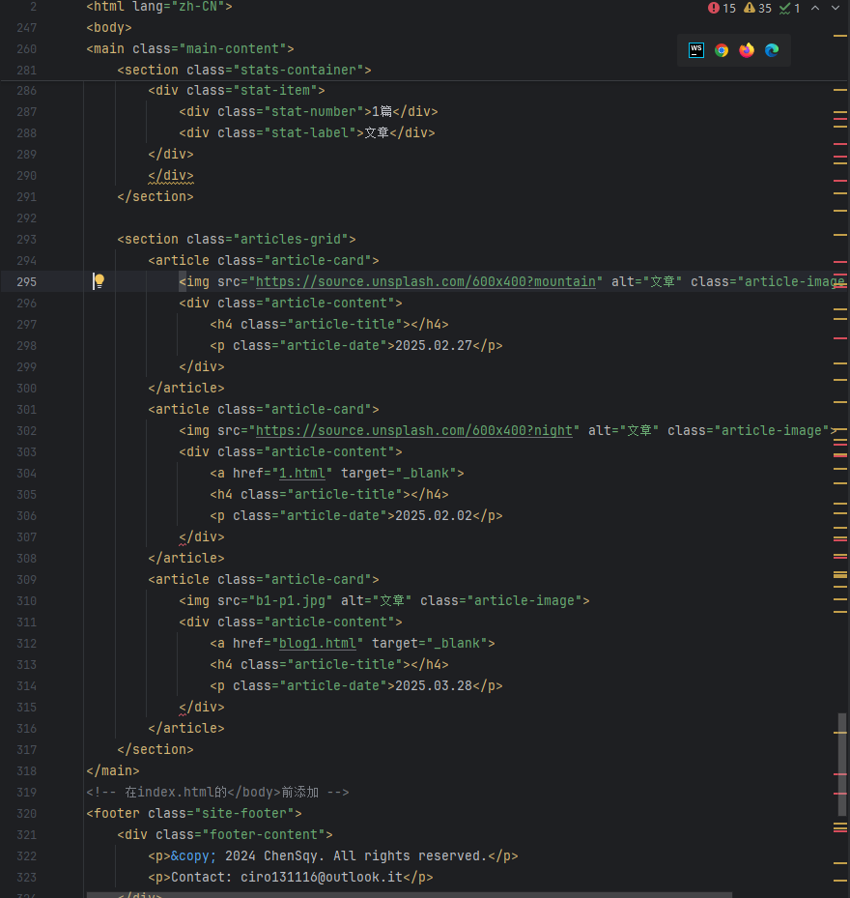Open the page in Chrome browser
Image resolution: width=850 pixels, height=898 pixels.
point(722,50)
